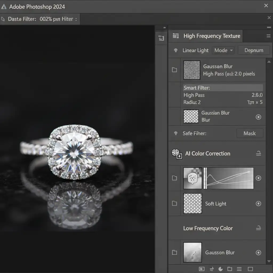Collapse the Low Frequency Color section
Image resolution: width=273 pixels, height=273 pixels.
258,228
